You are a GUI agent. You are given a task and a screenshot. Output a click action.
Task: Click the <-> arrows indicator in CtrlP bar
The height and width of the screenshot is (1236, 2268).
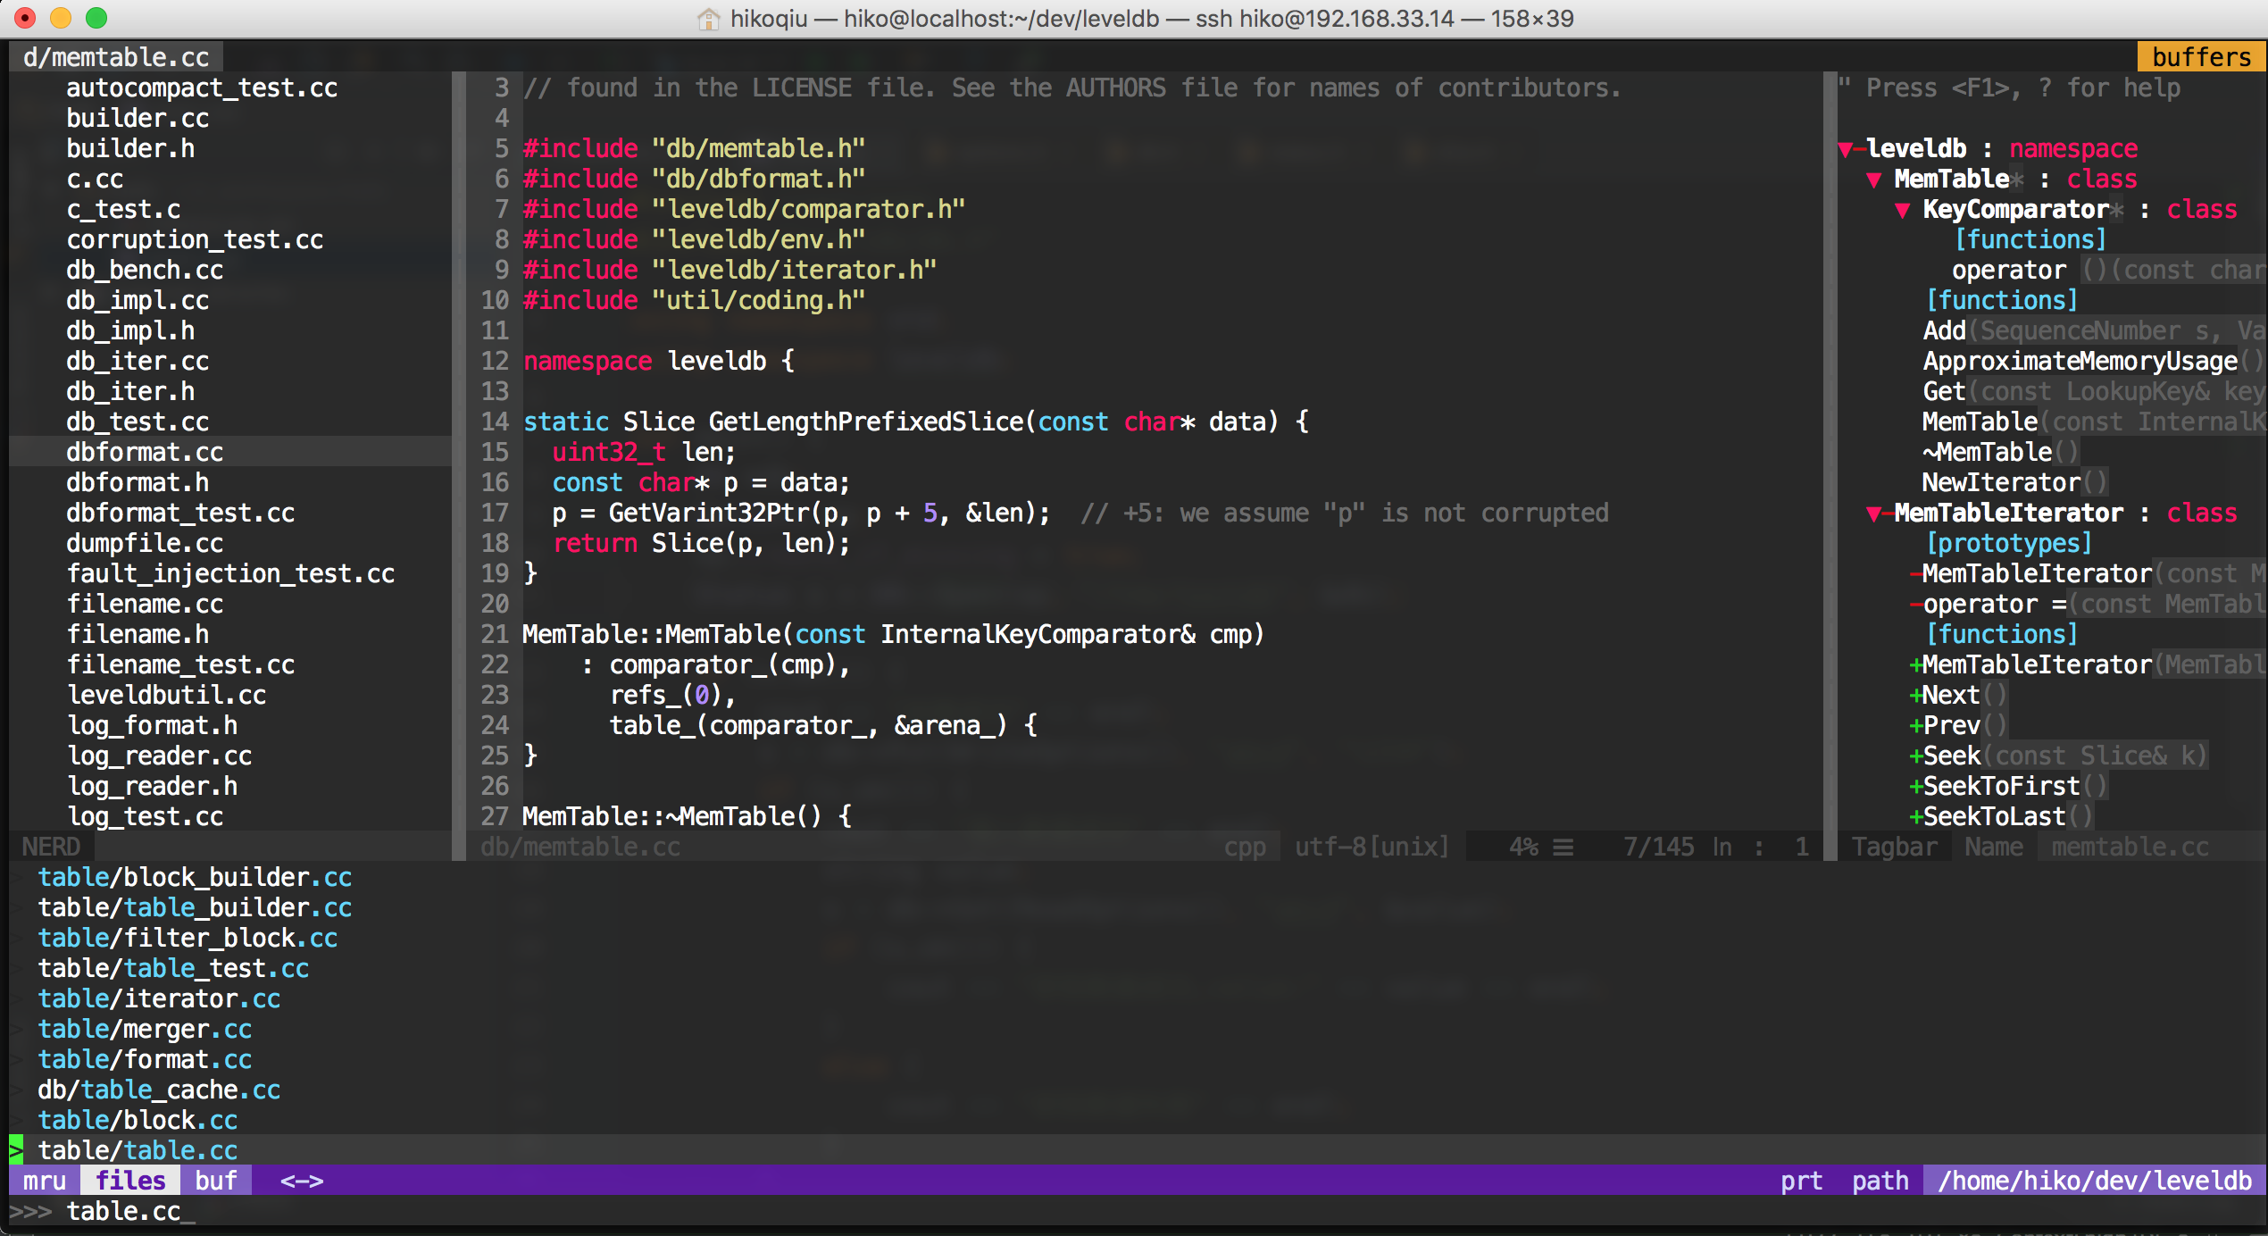pyautogui.click(x=302, y=1181)
